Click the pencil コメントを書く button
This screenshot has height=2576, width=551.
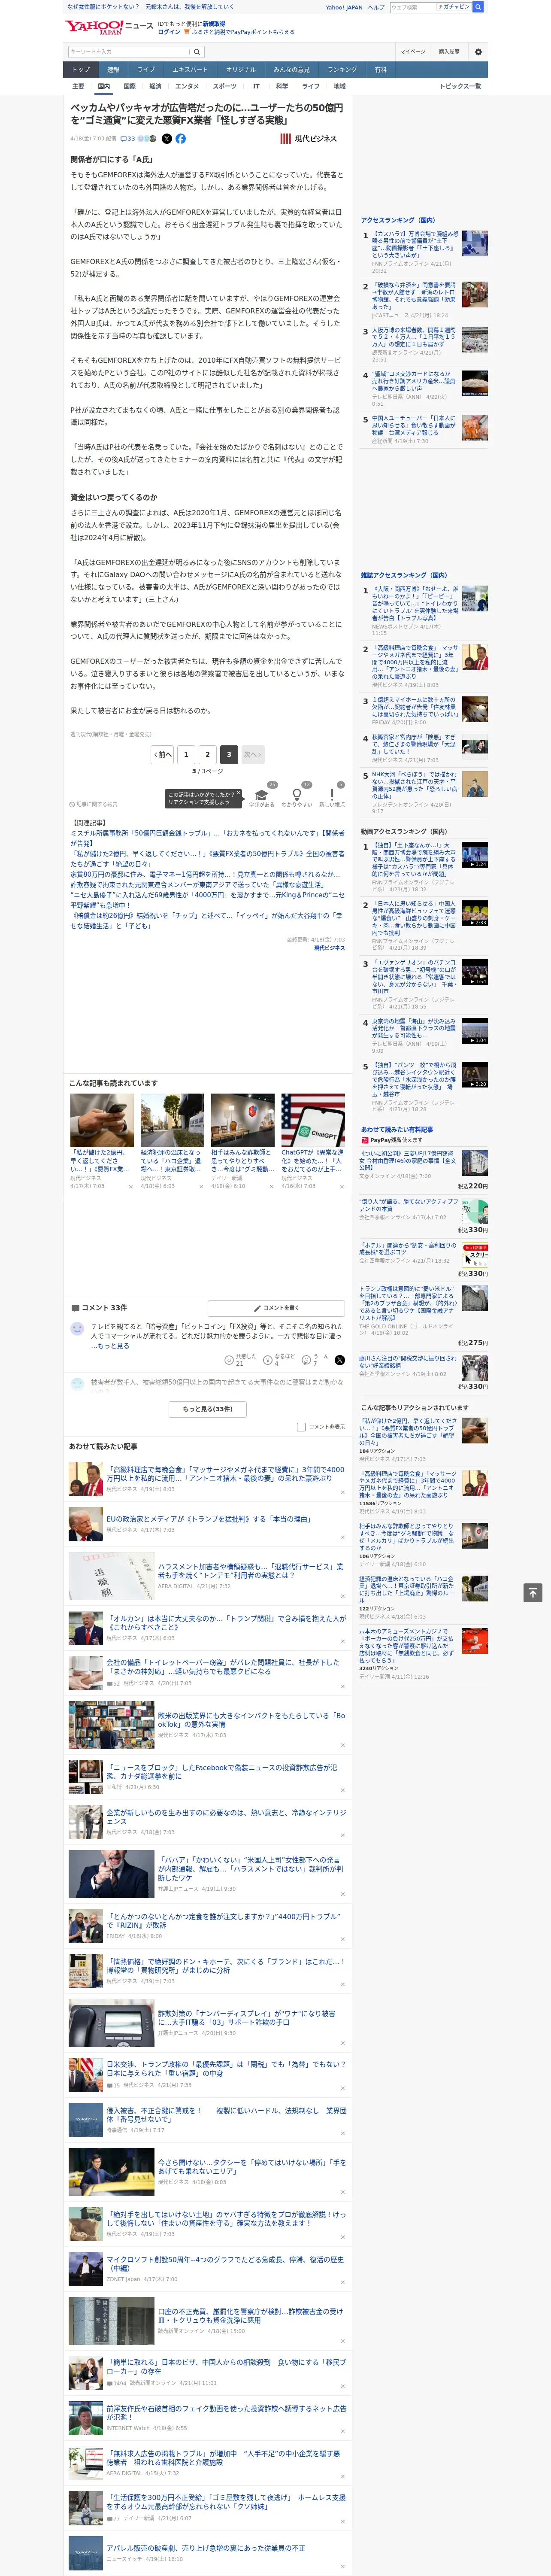coord(276,1308)
